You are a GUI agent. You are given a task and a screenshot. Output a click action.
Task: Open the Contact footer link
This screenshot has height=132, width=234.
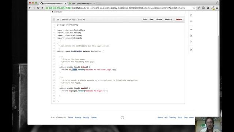[x=94, y=117]
